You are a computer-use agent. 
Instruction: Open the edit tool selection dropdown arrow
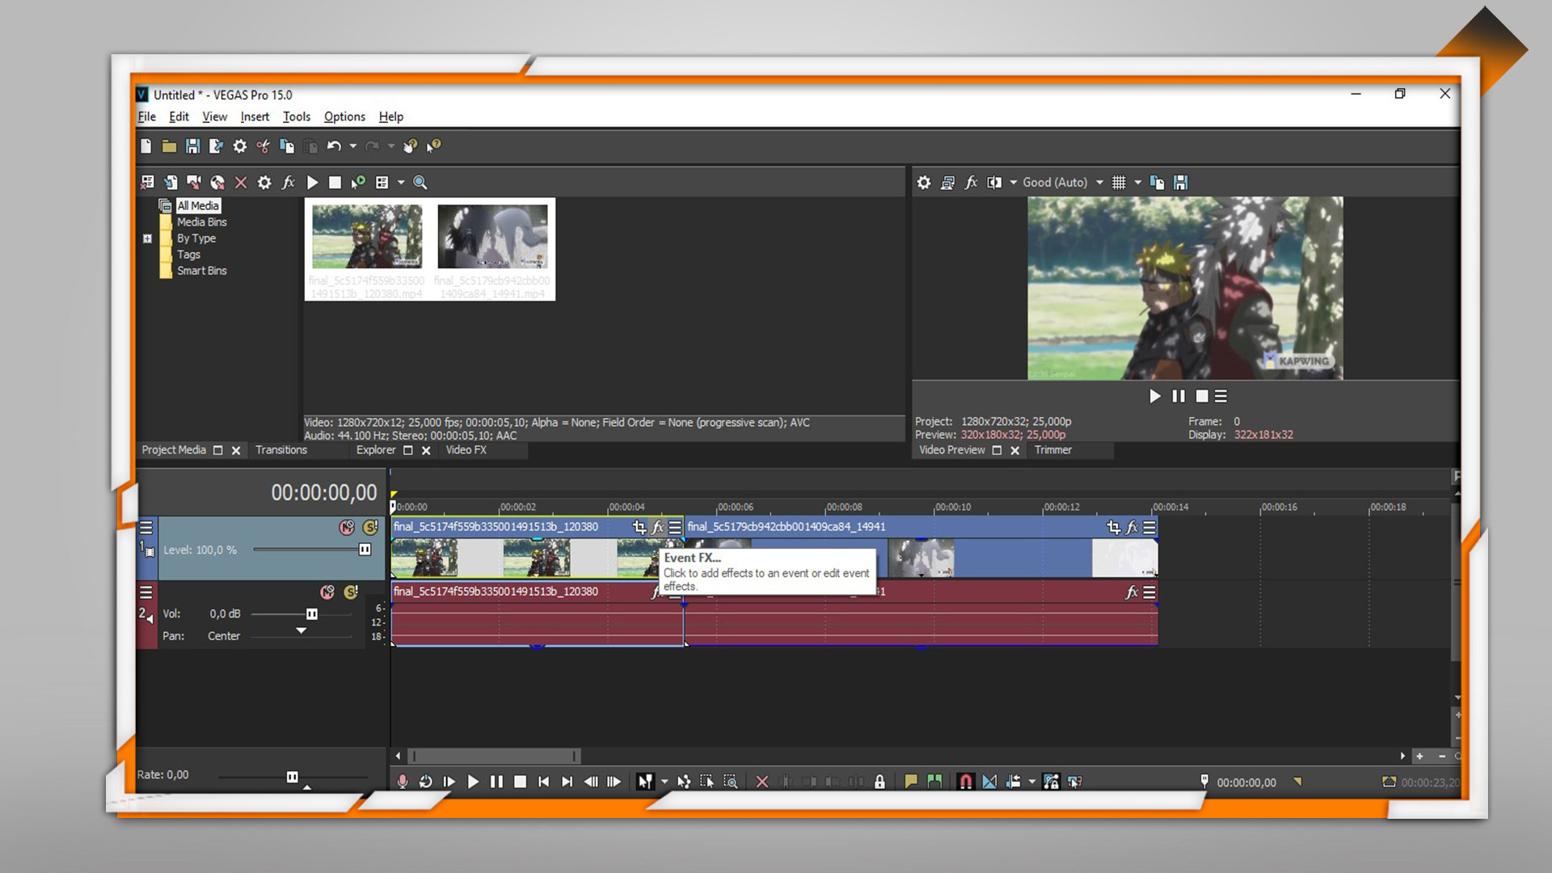point(664,782)
